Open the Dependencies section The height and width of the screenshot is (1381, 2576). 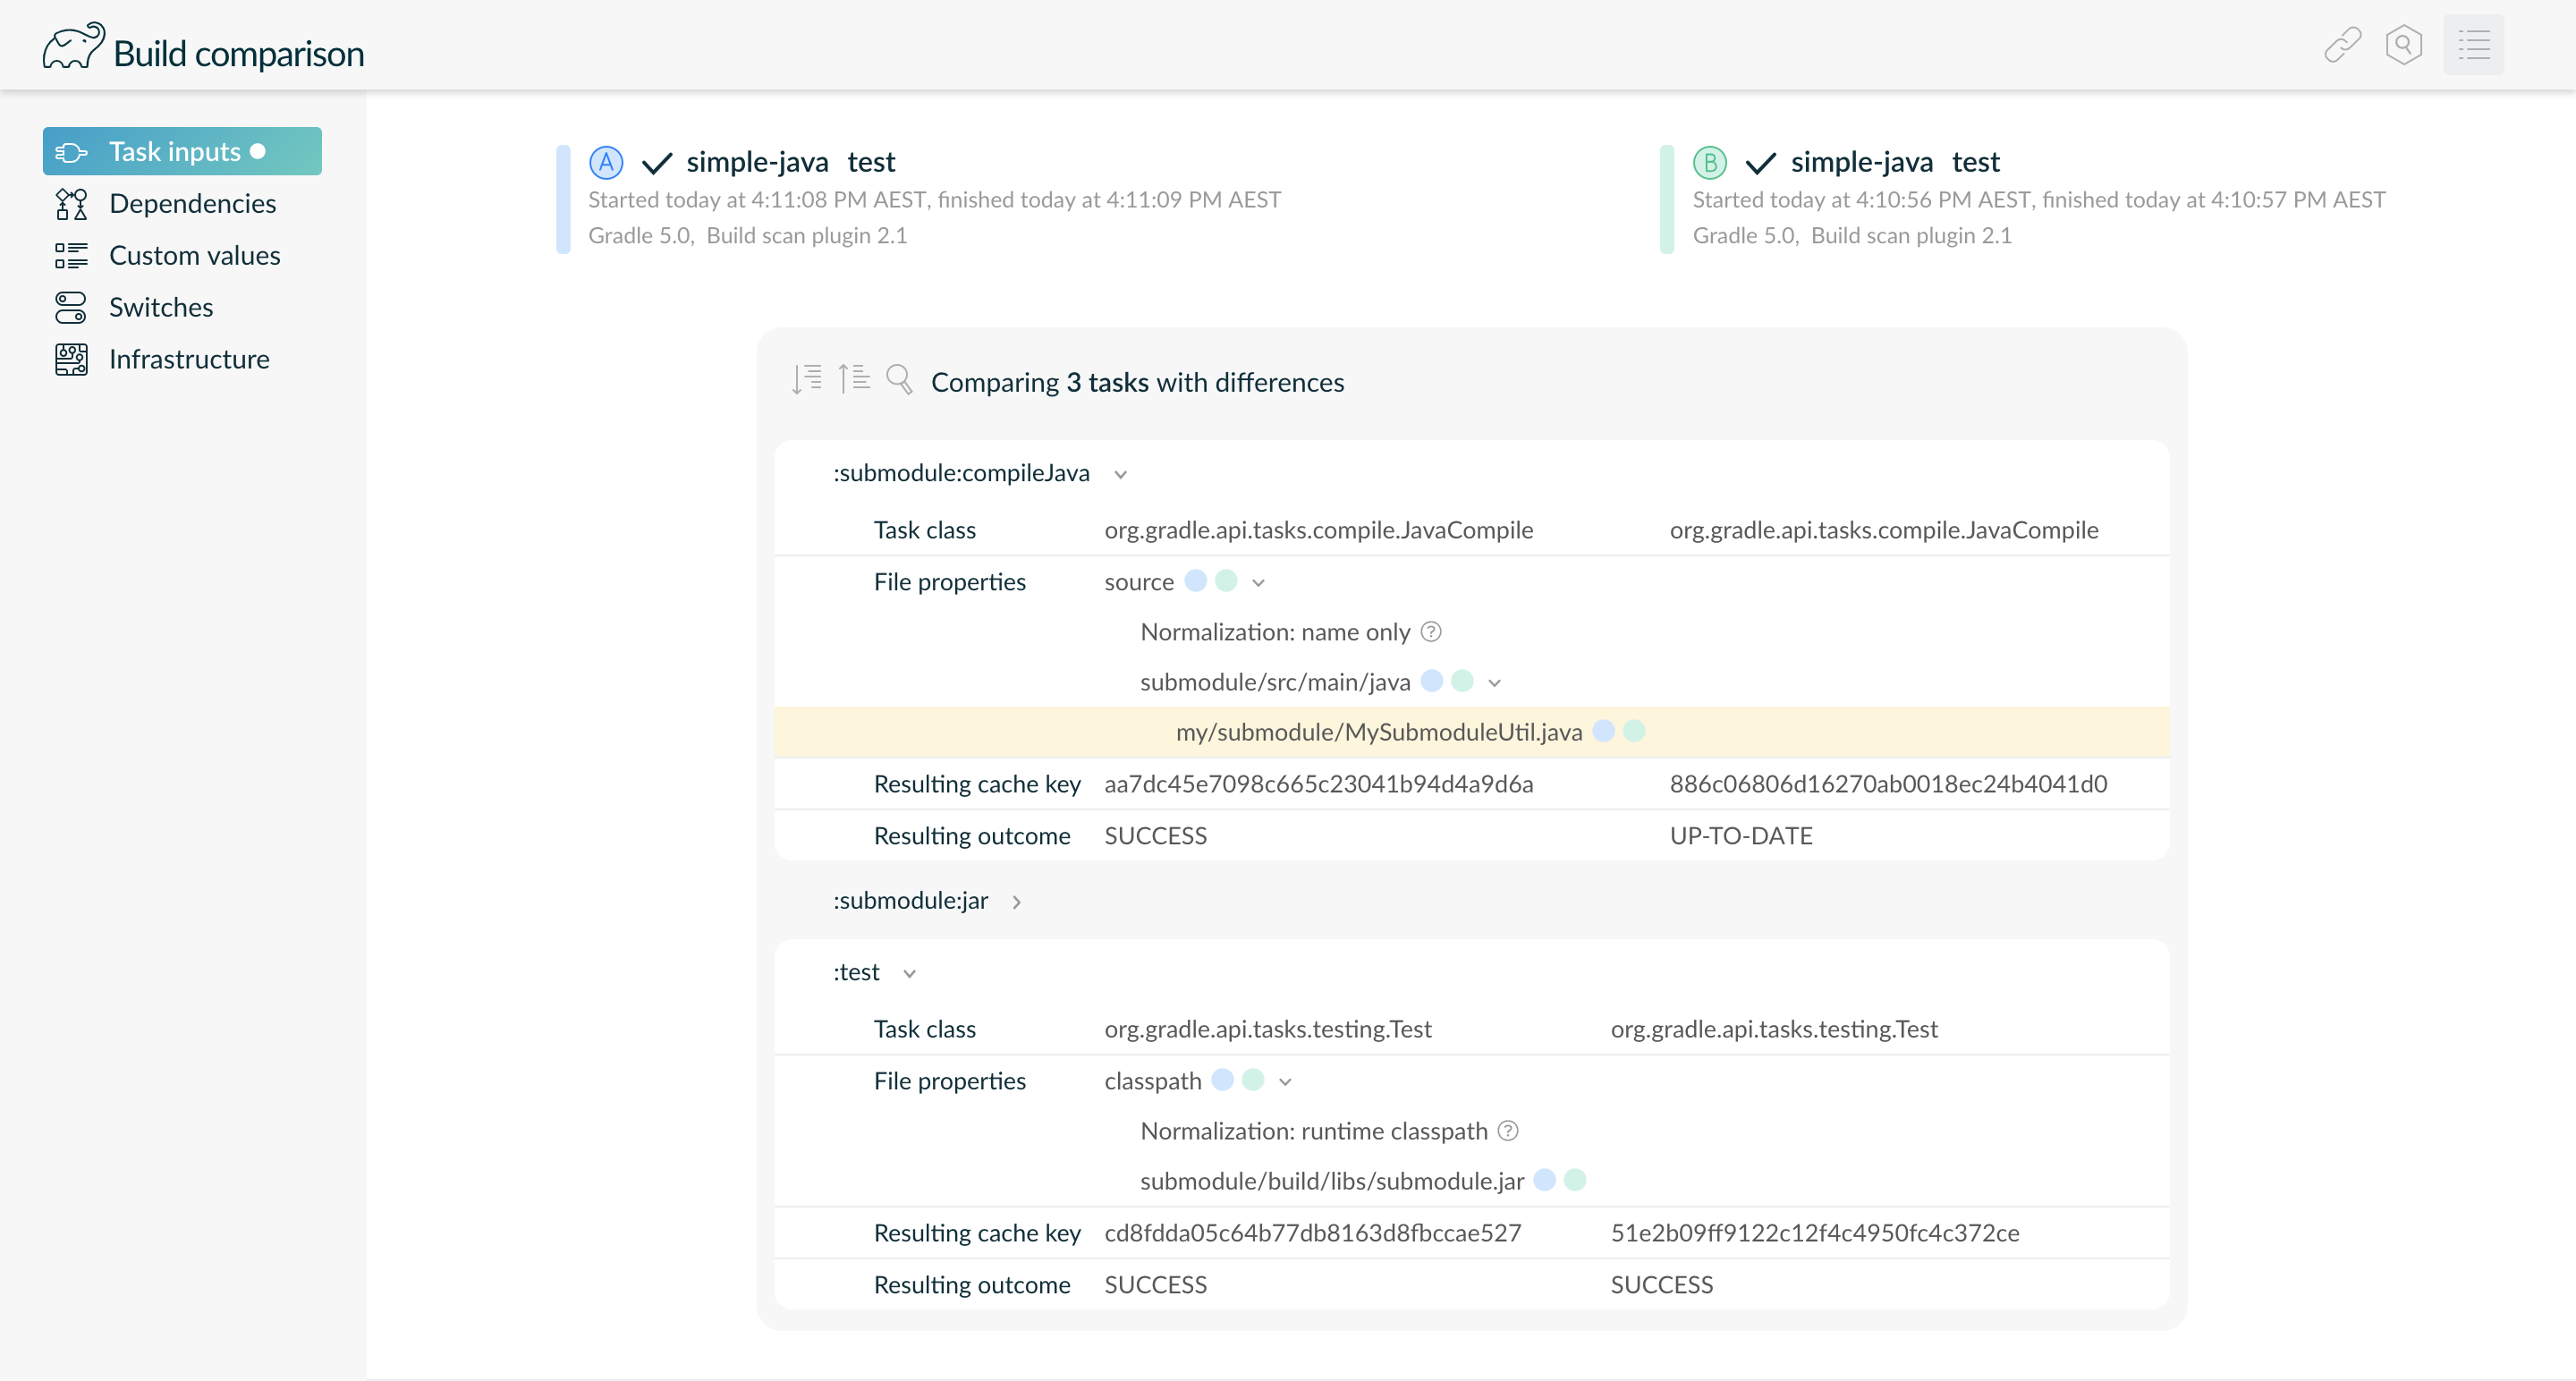[192, 204]
